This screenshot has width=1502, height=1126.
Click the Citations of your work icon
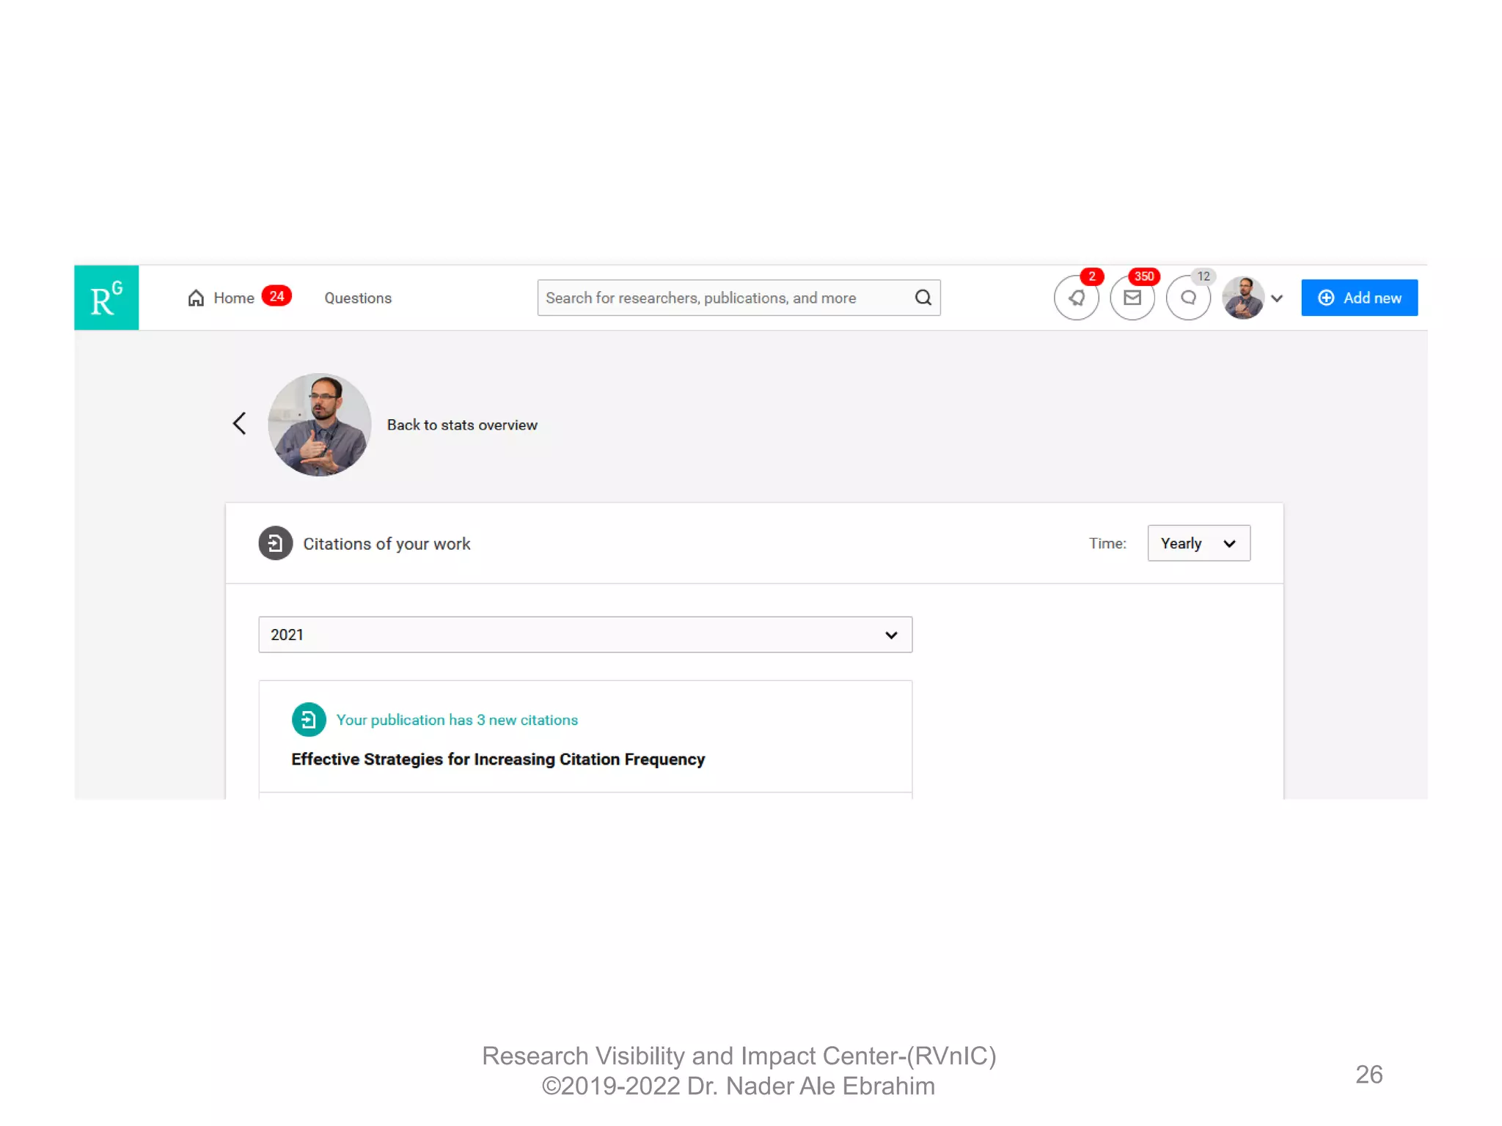[x=275, y=543]
